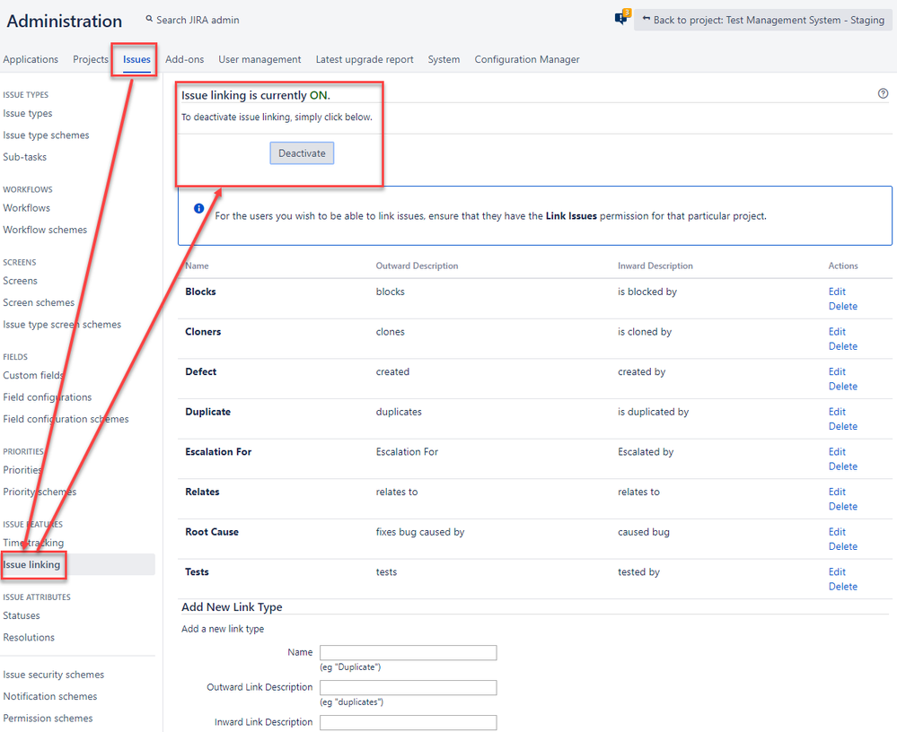Open Priorities page

point(22,470)
